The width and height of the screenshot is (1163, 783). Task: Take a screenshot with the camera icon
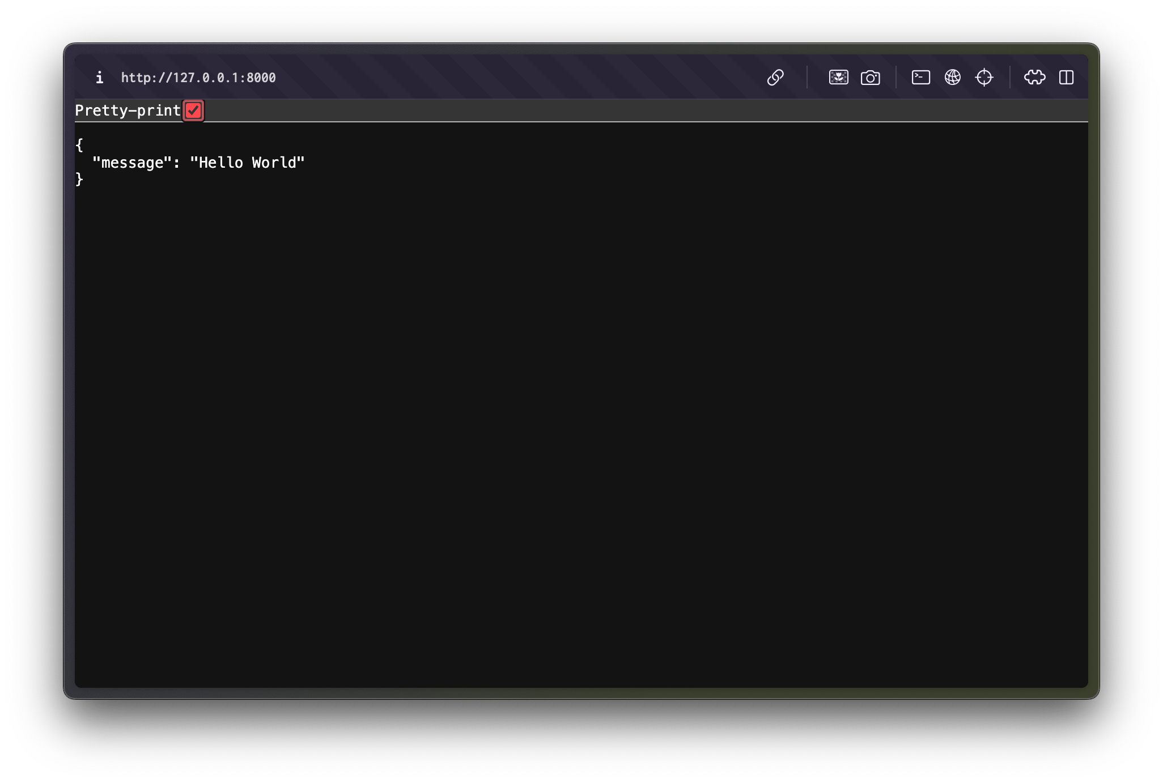[871, 78]
